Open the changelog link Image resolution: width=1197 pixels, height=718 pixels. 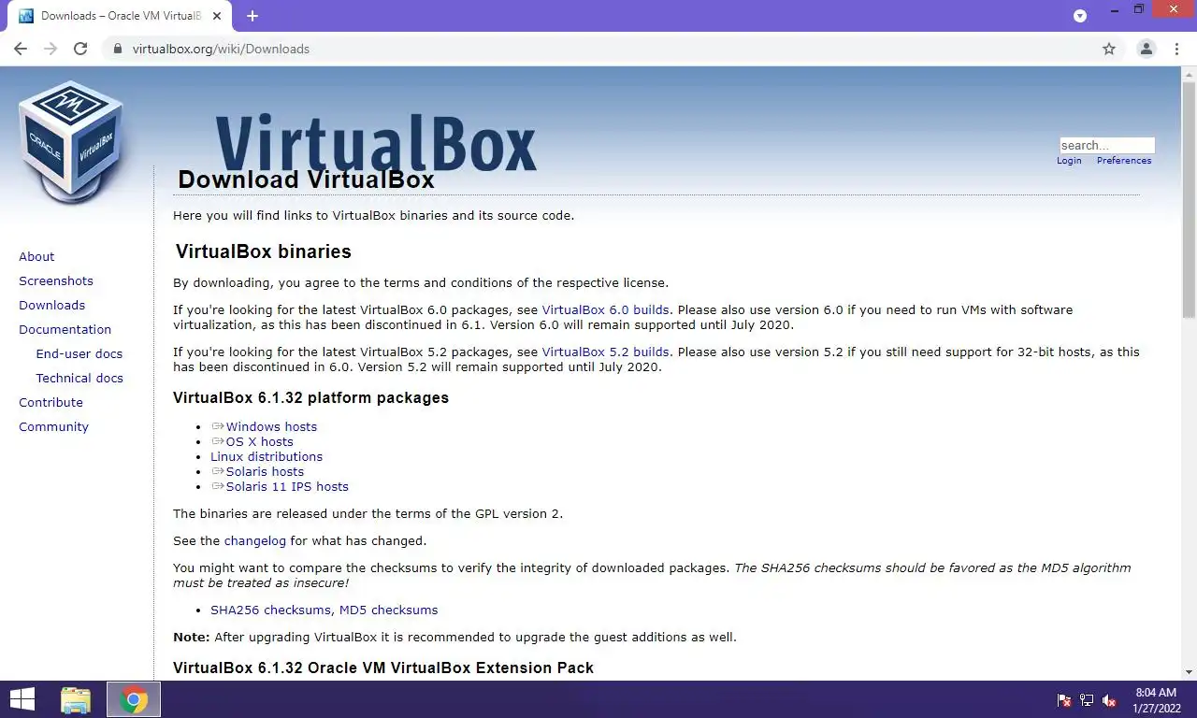pos(255,540)
